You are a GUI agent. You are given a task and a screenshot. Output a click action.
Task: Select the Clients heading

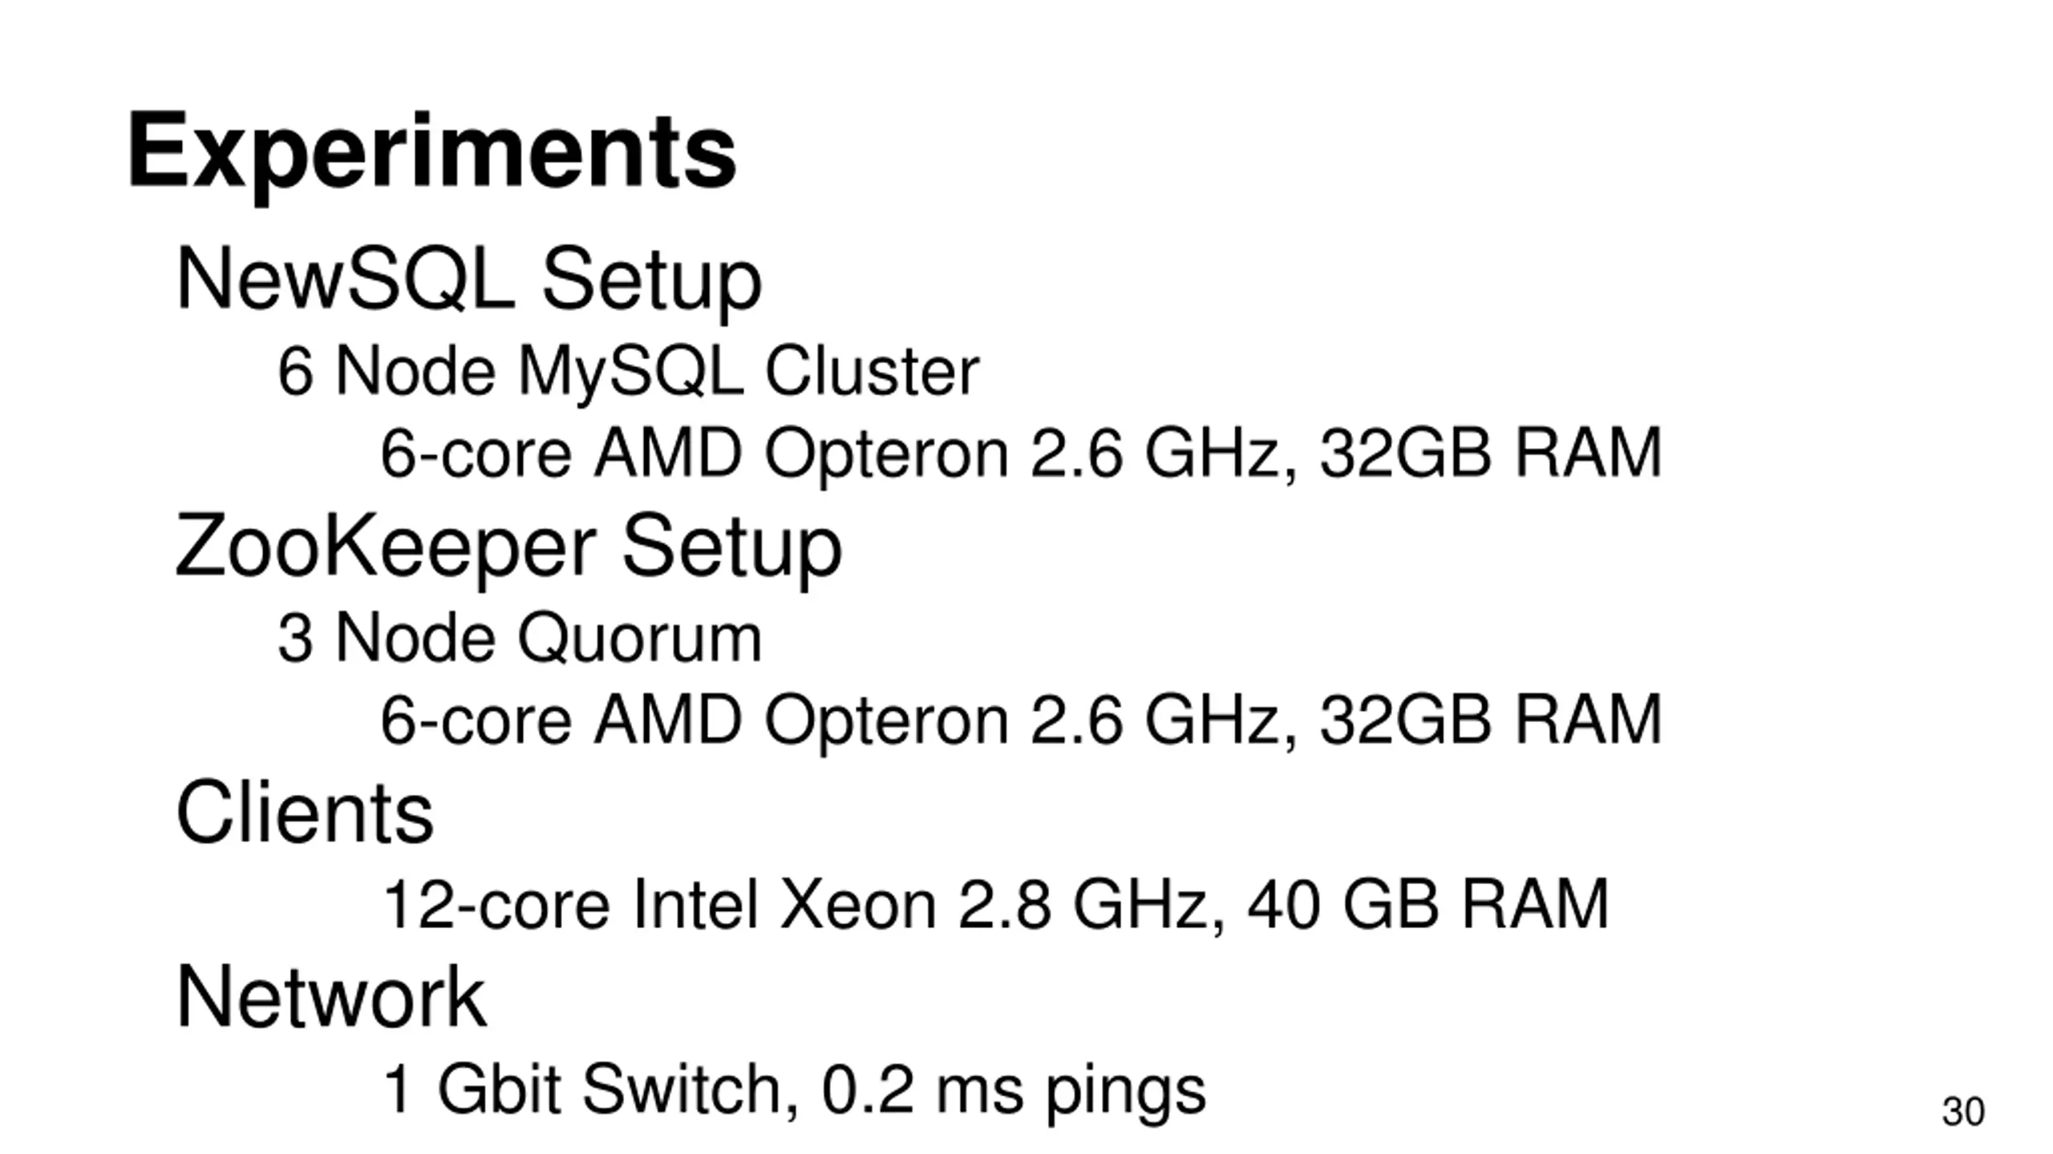click(x=305, y=813)
